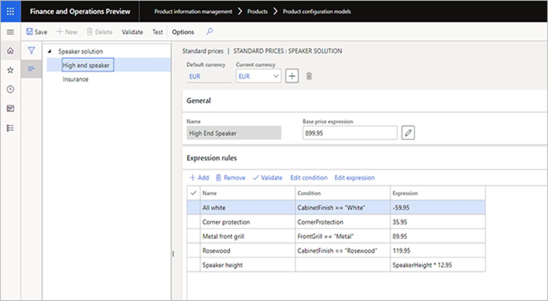Viewport: 548px width, 301px height.
Task: Click the pencil icon beside base price
Action: click(x=408, y=133)
